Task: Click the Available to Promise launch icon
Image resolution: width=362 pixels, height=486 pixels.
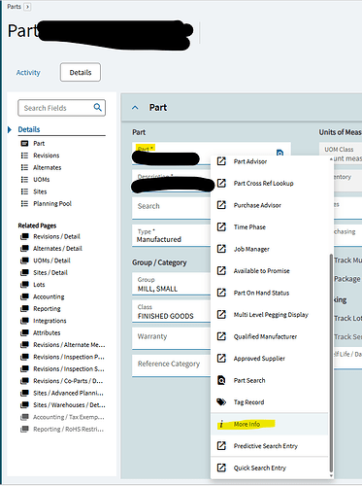Action: pyautogui.click(x=221, y=270)
